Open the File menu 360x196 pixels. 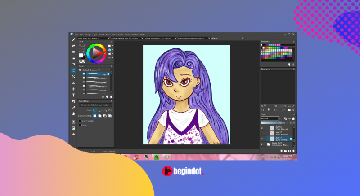[77, 35]
